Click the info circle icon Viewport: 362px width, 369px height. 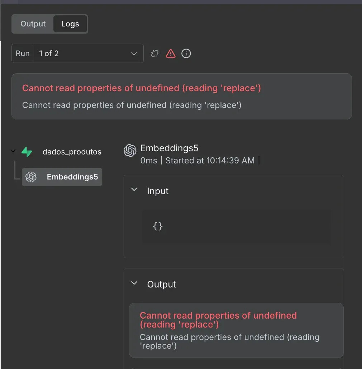point(186,54)
